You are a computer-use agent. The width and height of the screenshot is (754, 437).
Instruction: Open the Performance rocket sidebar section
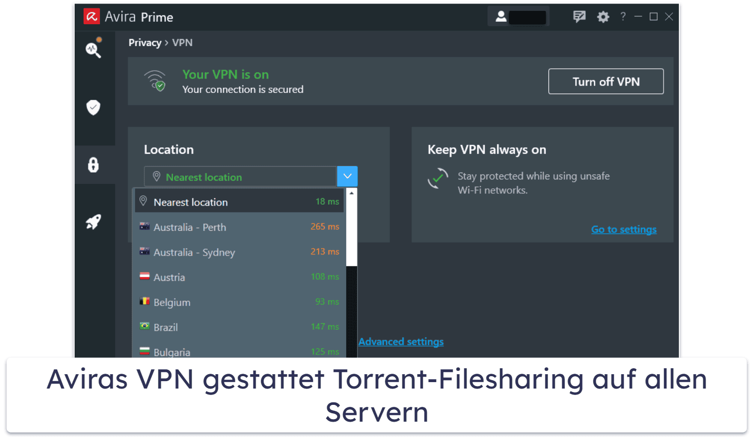(93, 222)
